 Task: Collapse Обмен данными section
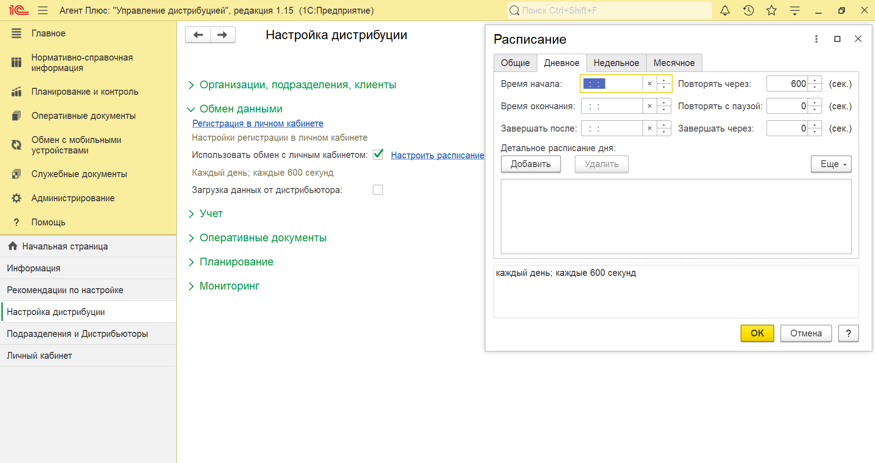[191, 109]
